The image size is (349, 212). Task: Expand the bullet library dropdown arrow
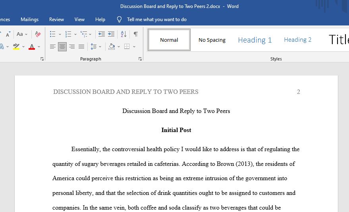[x=60, y=34]
